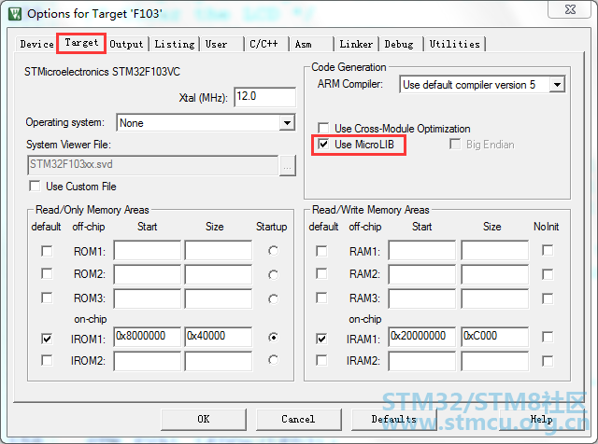This screenshot has height=444, width=598.
Task: Tick the Use Custom File checkbox
Action: [35, 187]
